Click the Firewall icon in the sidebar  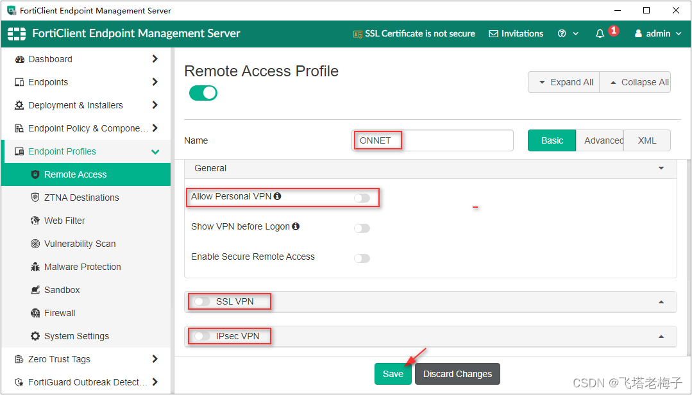coord(35,313)
